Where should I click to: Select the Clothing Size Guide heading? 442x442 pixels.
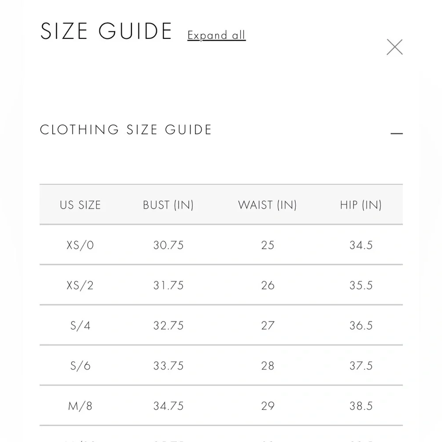coord(126,130)
